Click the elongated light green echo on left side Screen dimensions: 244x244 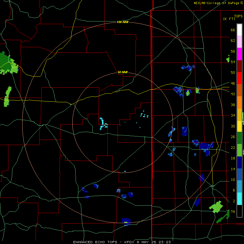pyautogui.click(x=7, y=97)
